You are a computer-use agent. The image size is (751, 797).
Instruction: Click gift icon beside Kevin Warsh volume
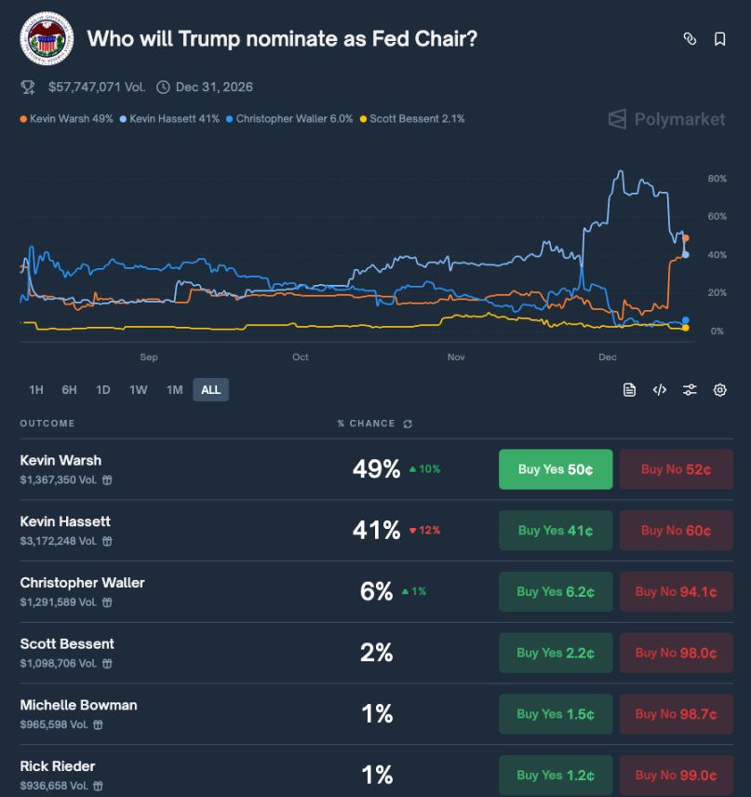click(x=108, y=480)
